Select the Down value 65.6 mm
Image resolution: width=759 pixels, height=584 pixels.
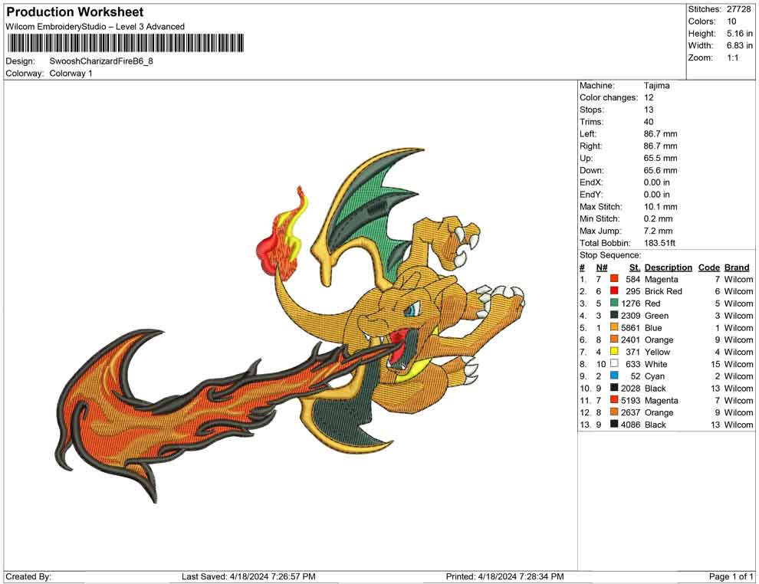(x=661, y=170)
